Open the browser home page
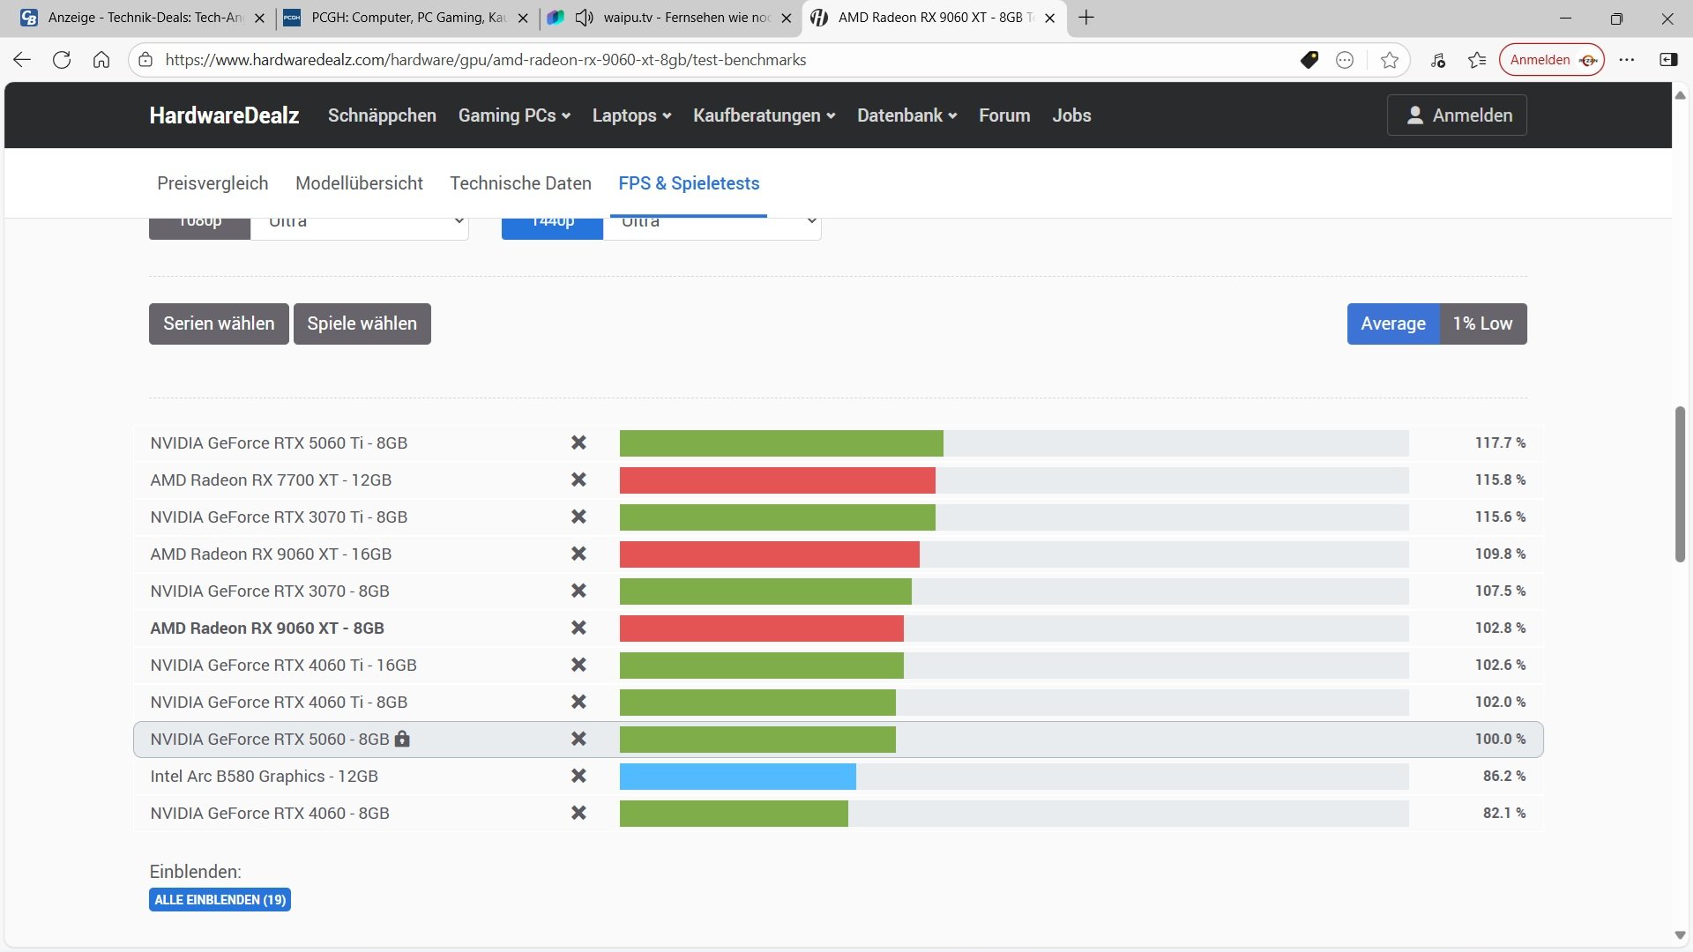The height and width of the screenshot is (952, 1693). tap(101, 60)
